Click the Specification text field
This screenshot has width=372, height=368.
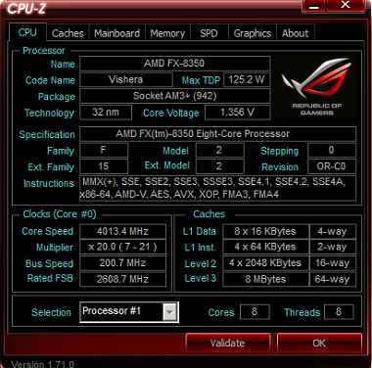click(218, 134)
